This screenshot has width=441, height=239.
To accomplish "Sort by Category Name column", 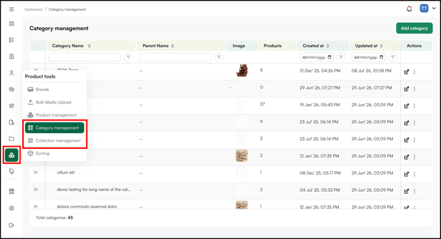I will tap(89, 46).
